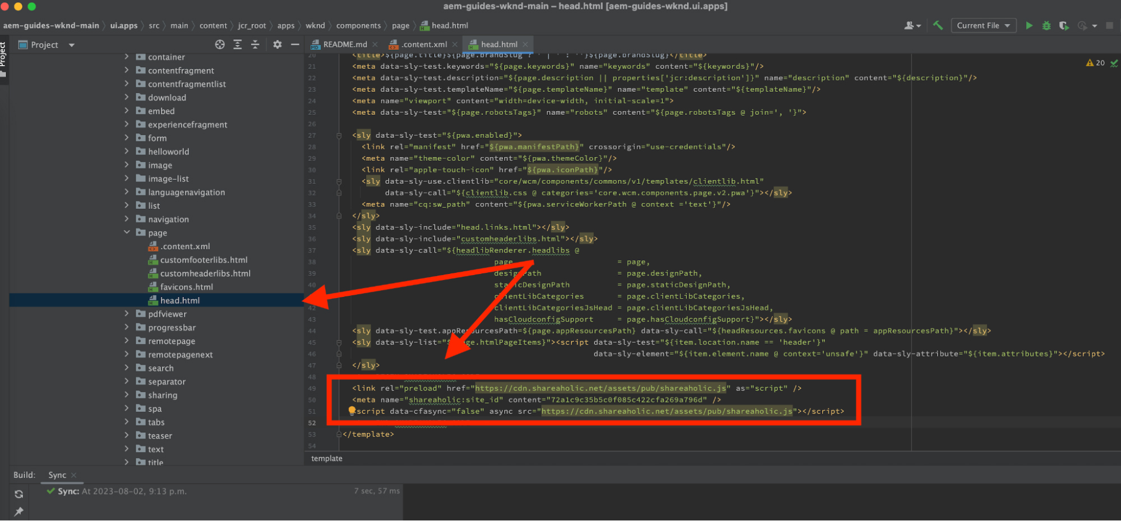Click ui.apps in the breadcrumb path

[x=124, y=25]
